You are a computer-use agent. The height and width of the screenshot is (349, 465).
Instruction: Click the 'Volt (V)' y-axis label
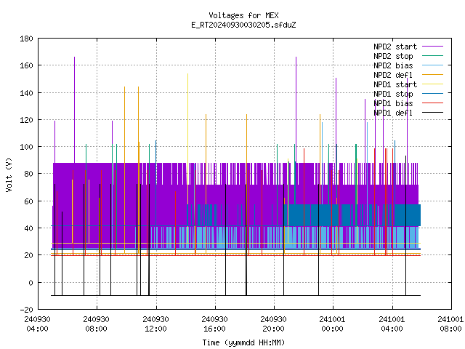coord(9,174)
